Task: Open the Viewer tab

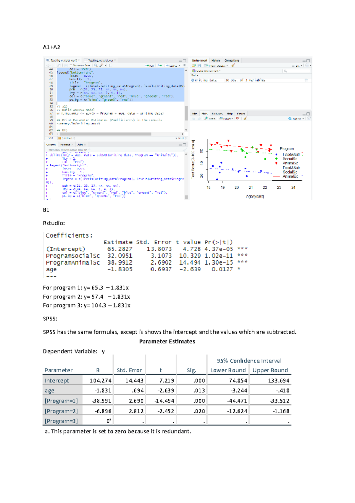Action: coord(241,114)
